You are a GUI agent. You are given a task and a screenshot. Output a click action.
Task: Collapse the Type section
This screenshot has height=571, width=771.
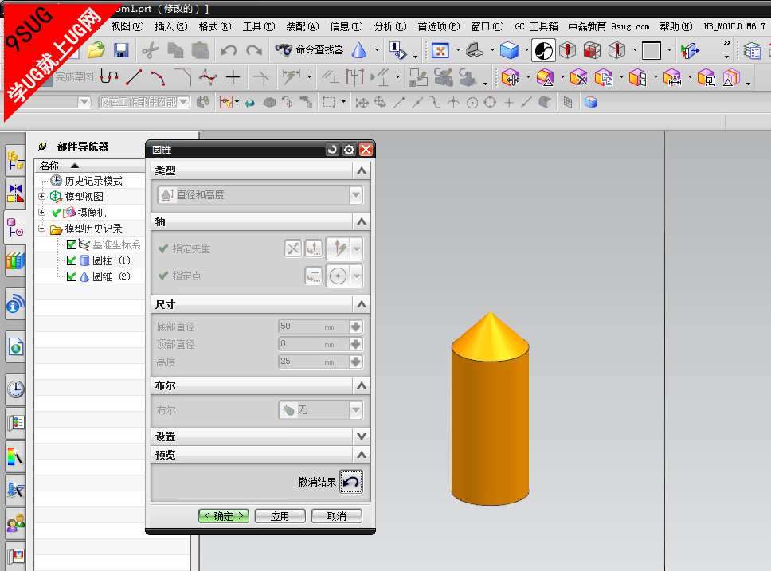point(362,170)
